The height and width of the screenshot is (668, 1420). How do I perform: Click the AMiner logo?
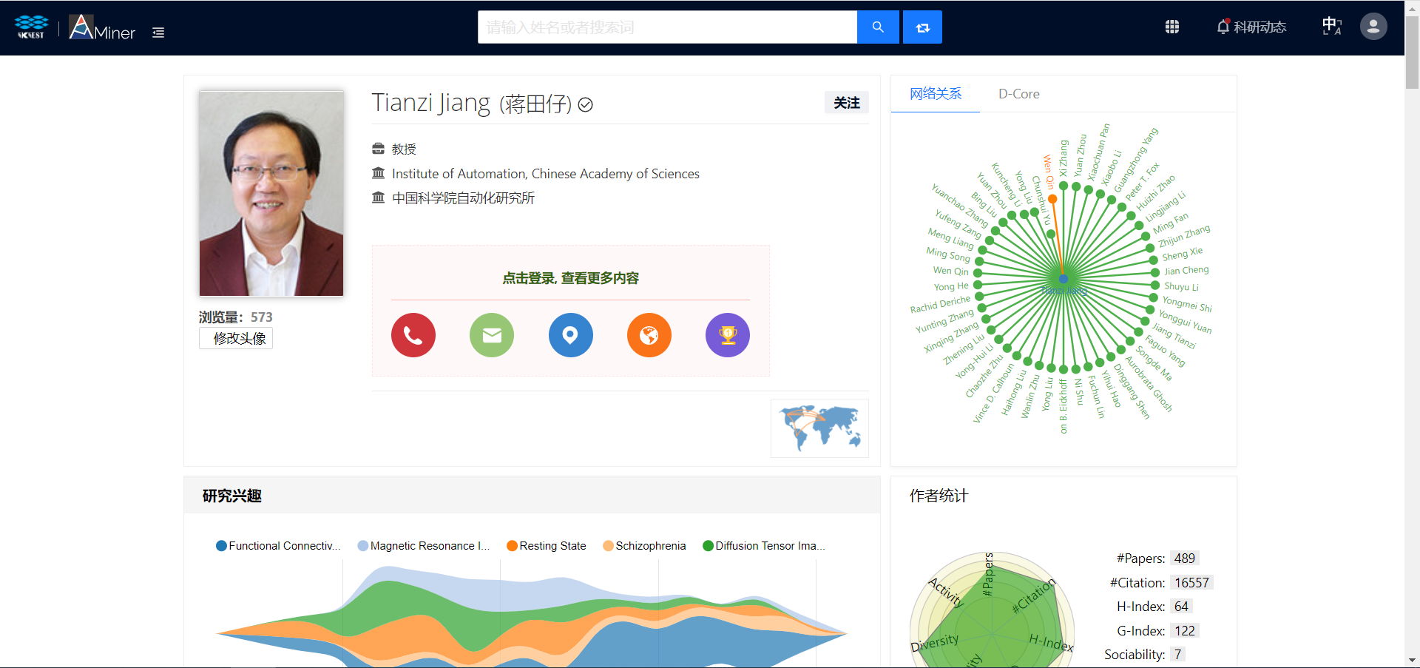[x=101, y=28]
